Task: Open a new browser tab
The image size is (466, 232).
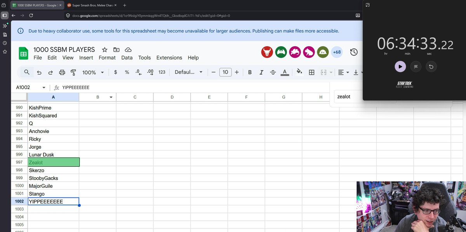Action: click(x=125, y=5)
